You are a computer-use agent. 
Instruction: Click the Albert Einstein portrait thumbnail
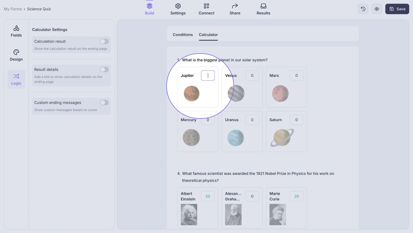pos(189,215)
